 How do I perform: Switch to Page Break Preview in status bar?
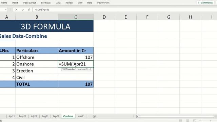click(x=194, y=121)
